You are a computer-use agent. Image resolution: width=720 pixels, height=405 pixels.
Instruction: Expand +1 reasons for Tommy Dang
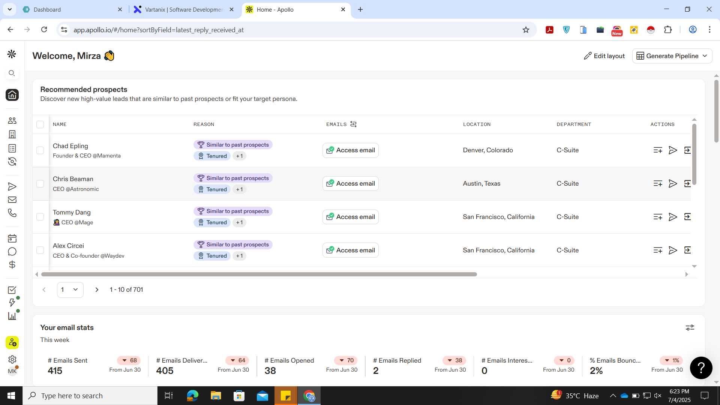click(239, 222)
